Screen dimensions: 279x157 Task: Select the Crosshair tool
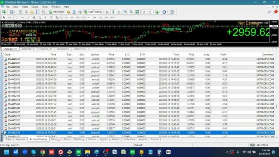tap(10, 17)
